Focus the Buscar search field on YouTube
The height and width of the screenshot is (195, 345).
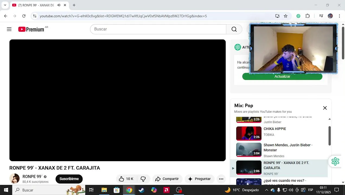(158, 29)
